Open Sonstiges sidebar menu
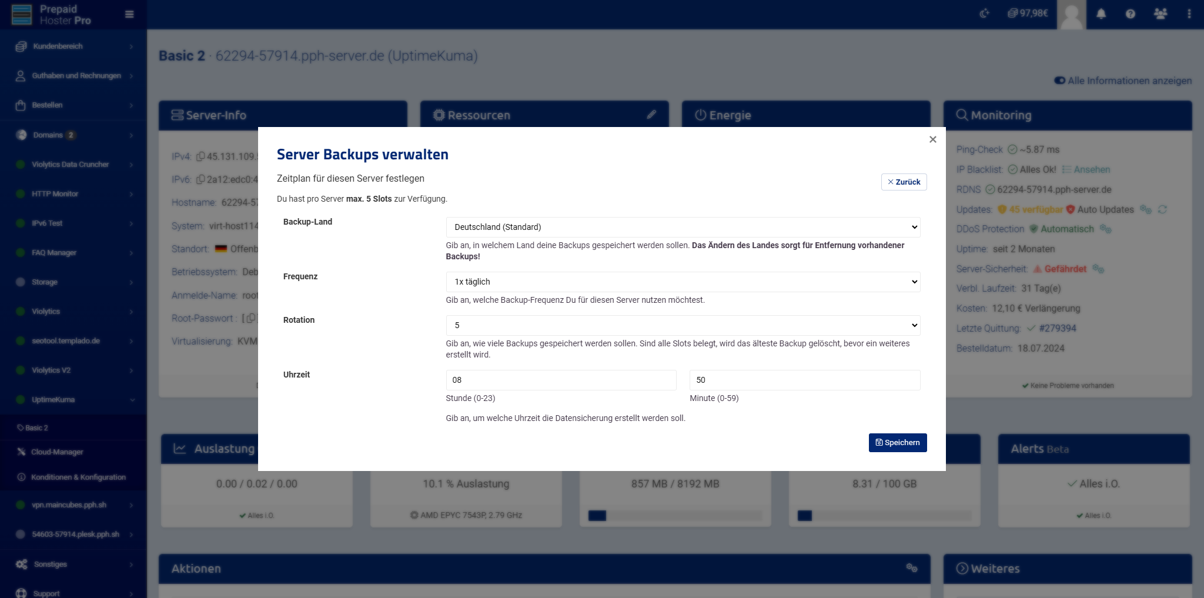Image resolution: width=1204 pixels, height=598 pixels. (x=73, y=564)
